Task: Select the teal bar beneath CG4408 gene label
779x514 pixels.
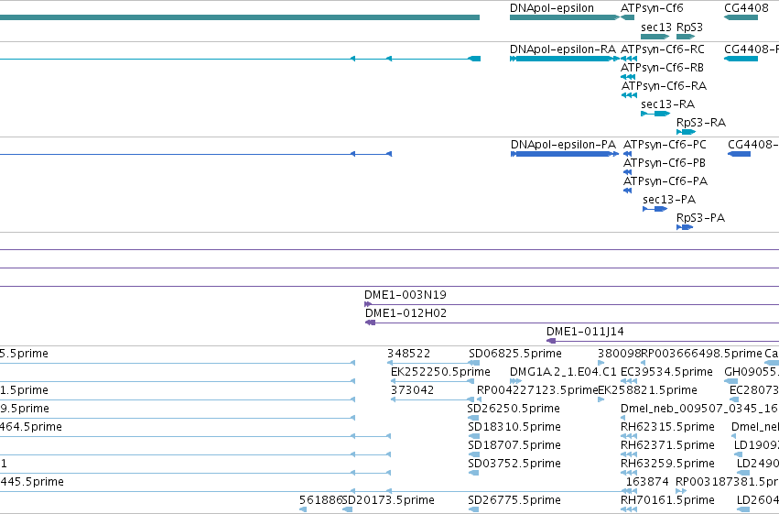Action: [741, 17]
